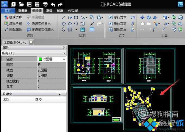
Task: Click the dimension text icon beside 多行文本
Action: point(133,18)
